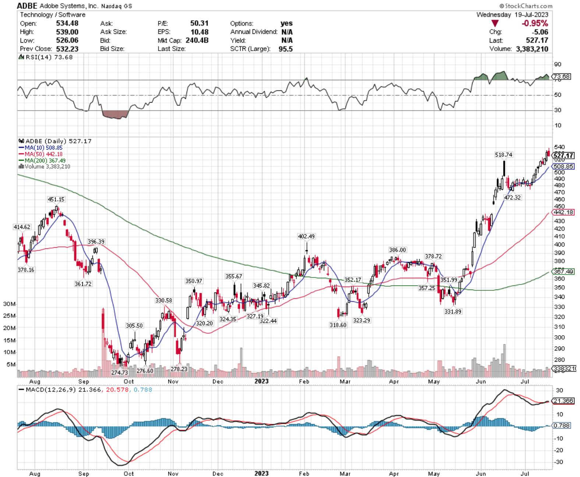Click the 318.60 price label

(338, 325)
